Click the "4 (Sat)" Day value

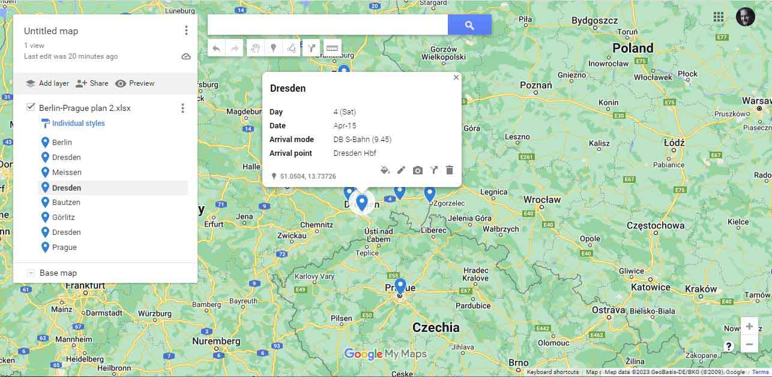[x=345, y=112]
